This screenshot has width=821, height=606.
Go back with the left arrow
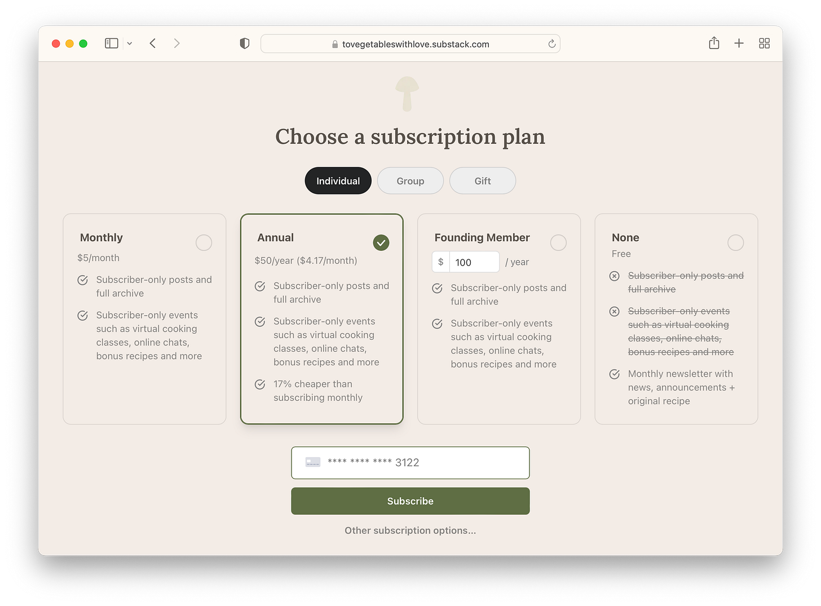152,43
